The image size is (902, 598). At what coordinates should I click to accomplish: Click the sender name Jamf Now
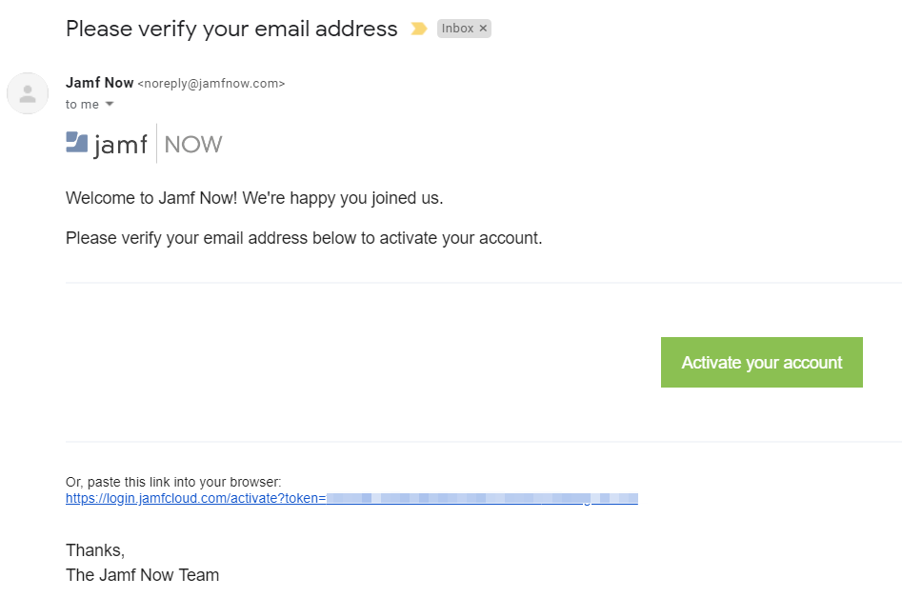pyautogui.click(x=100, y=83)
